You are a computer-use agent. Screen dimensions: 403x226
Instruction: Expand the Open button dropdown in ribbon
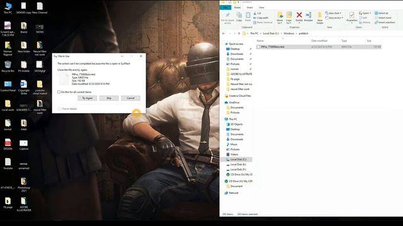coord(370,13)
